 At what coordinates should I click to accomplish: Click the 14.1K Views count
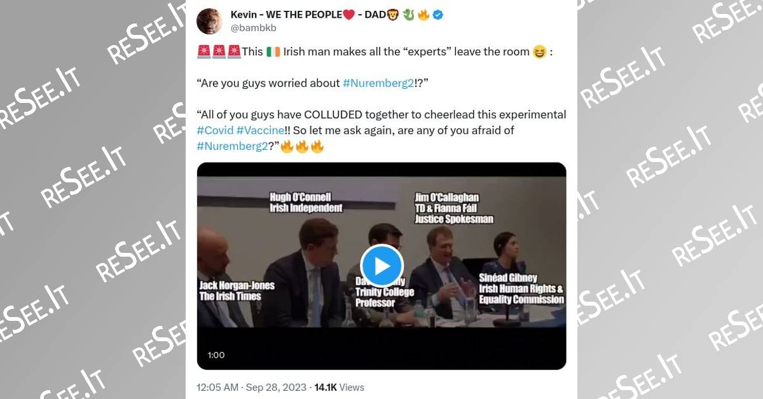pos(339,387)
